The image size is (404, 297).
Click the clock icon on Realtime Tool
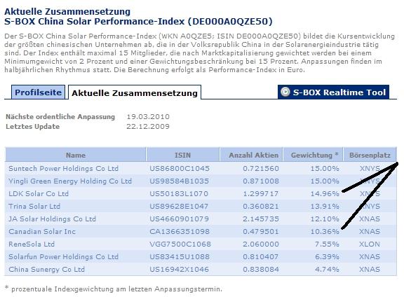point(285,92)
